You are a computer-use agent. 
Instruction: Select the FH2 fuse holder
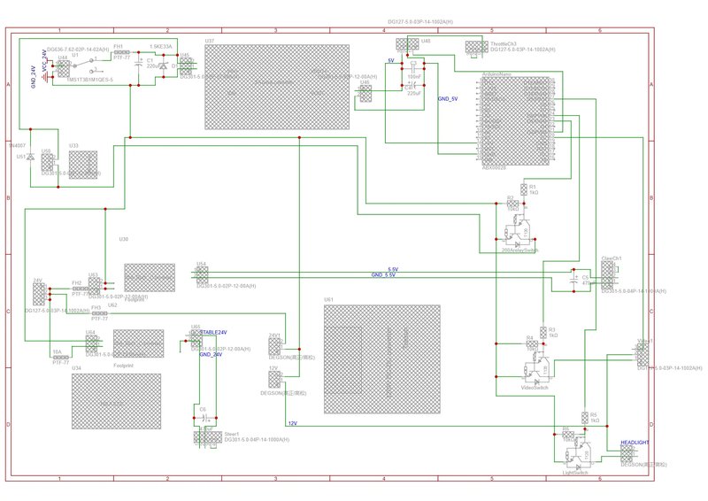point(81,289)
